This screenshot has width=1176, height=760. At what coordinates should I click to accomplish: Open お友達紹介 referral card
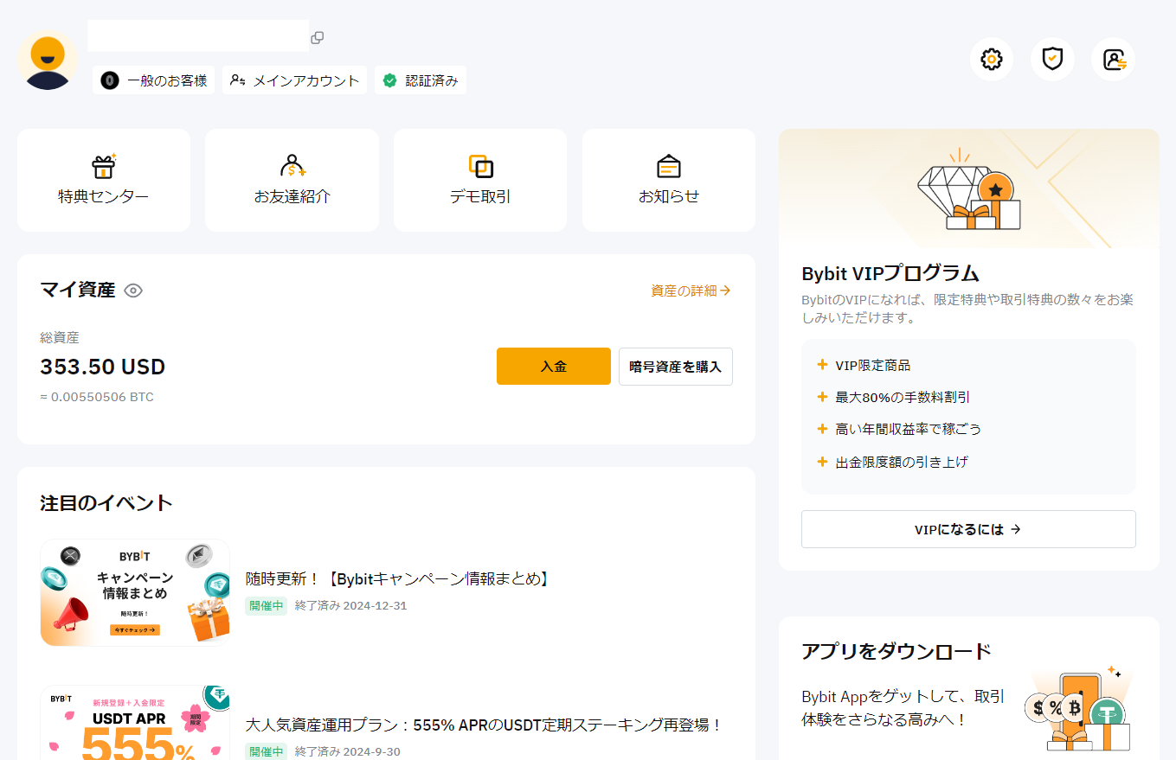click(x=292, y=180)
